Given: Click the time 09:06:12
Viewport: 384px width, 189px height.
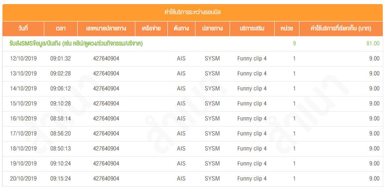Looking at the screenshot, I should 61,88.
